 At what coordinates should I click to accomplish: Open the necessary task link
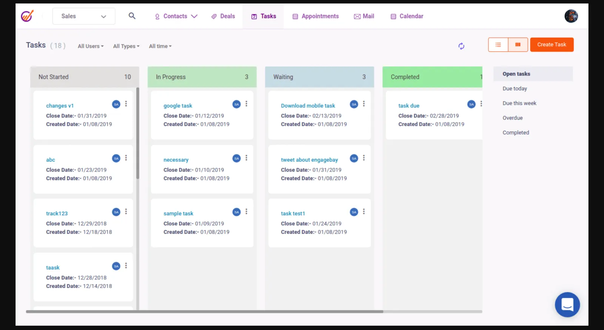pyautogui.click(x=176, y=160)
